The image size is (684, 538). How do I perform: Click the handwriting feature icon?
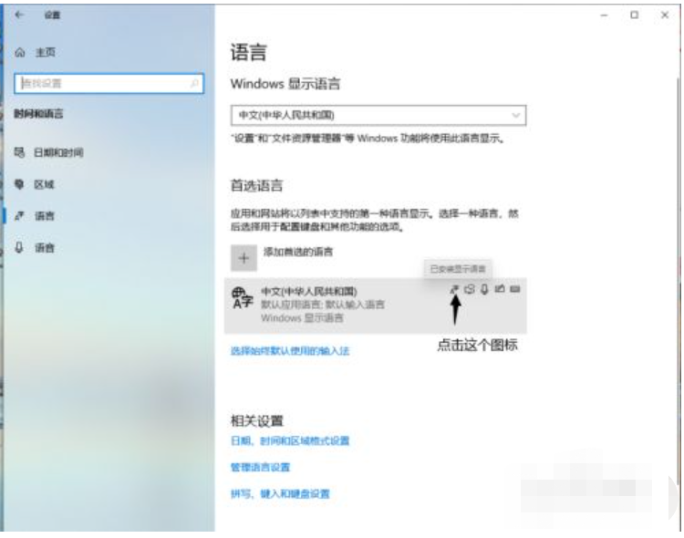[x=500, y=289]
